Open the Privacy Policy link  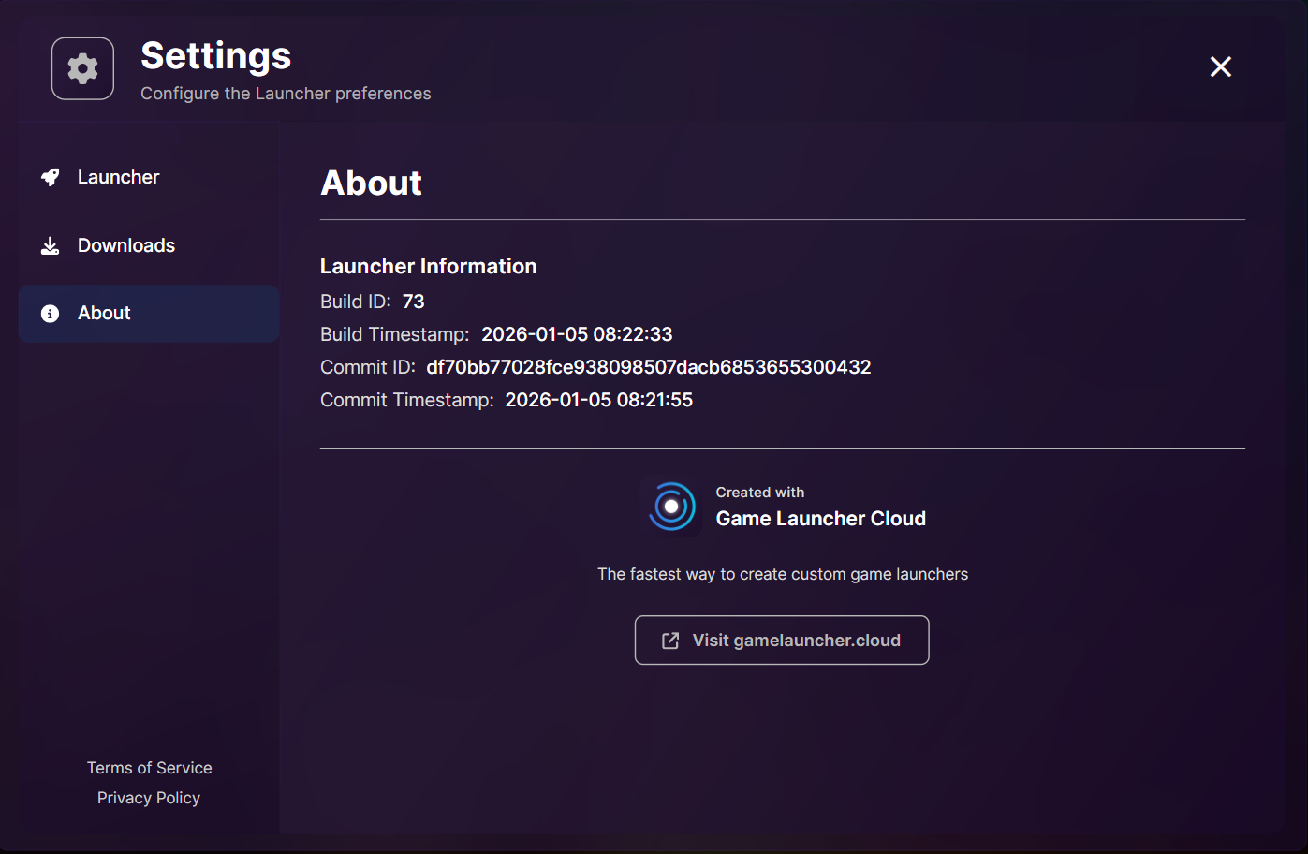point(149,798)
